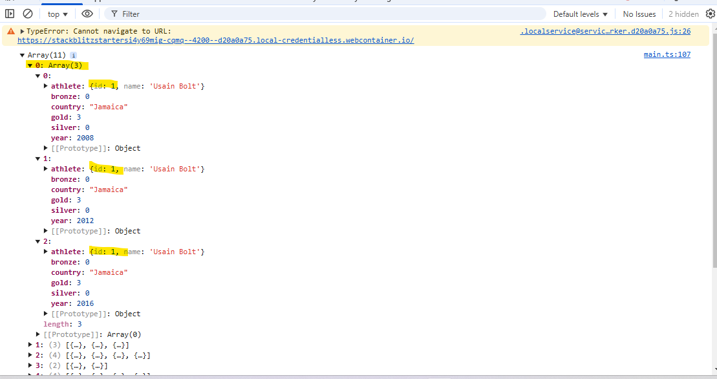Expand the [[Prototype]]: Array(0) entry

click(x=37, y=334)
